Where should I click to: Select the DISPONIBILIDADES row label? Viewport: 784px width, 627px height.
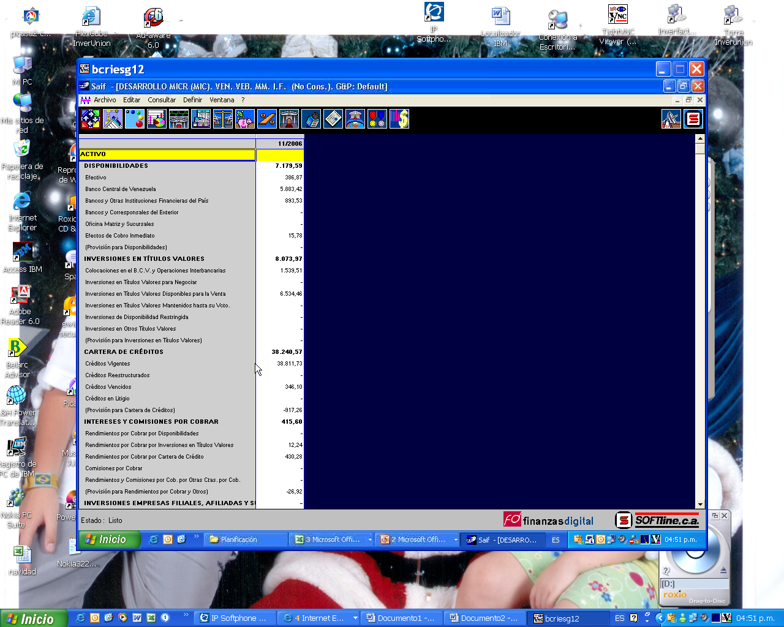coord(116,166)
